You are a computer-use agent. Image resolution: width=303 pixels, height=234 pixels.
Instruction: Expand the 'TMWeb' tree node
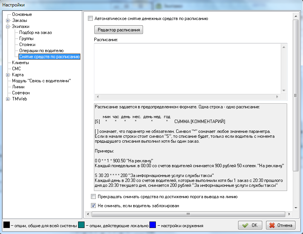tap(8, 99)
